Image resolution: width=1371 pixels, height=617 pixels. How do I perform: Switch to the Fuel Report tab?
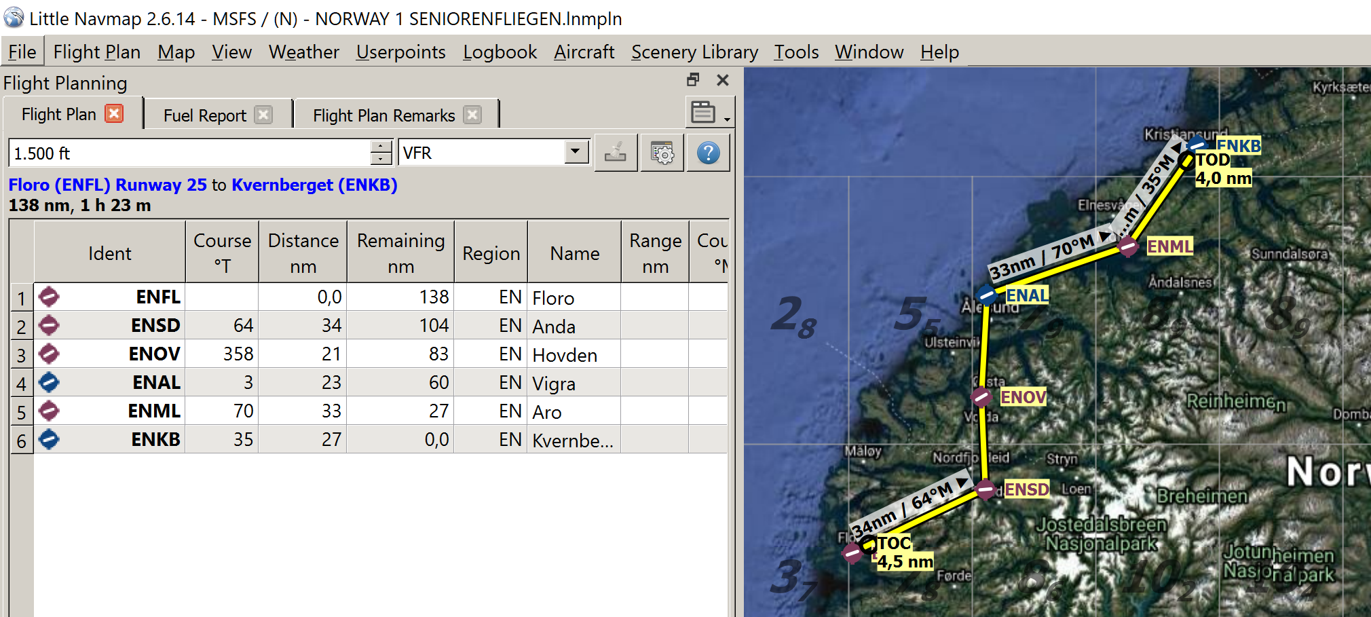click(204, 115)
